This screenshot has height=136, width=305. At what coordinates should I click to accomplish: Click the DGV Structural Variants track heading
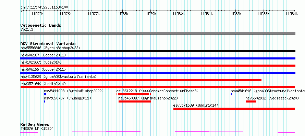click(48, 44)
